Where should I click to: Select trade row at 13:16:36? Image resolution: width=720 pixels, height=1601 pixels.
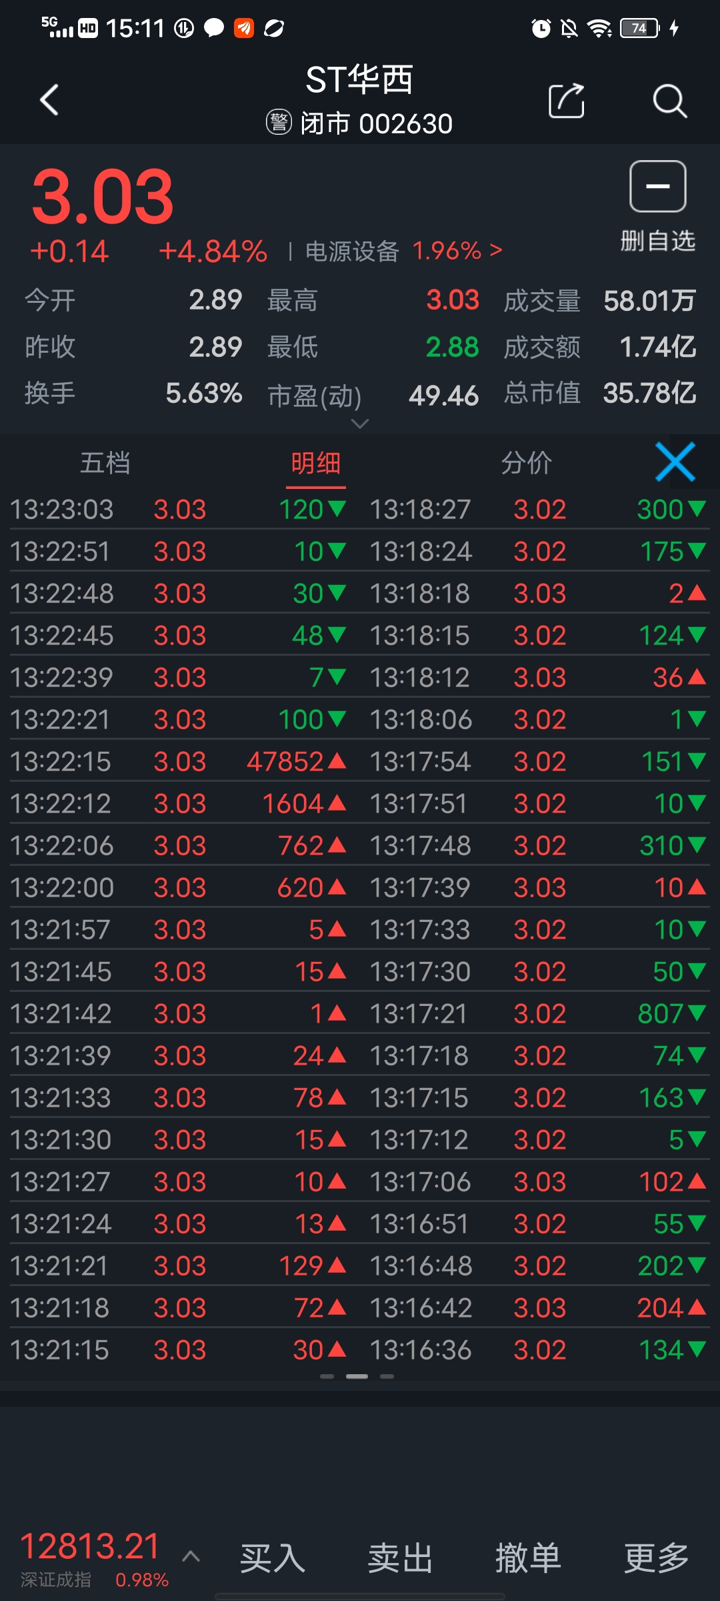tap(539, 1350)
